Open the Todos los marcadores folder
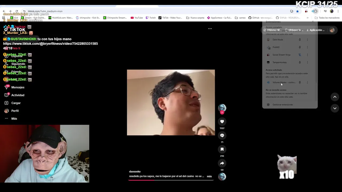The width and height of the screenshot is (342, 192). 327,18
